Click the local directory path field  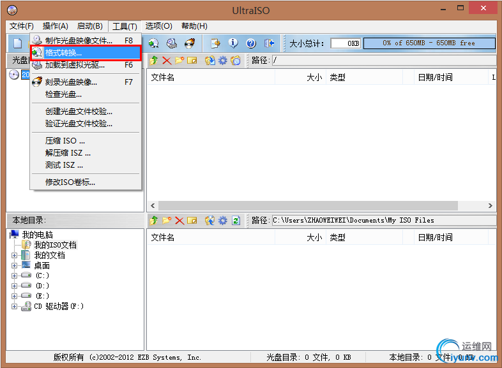[384, 220]
